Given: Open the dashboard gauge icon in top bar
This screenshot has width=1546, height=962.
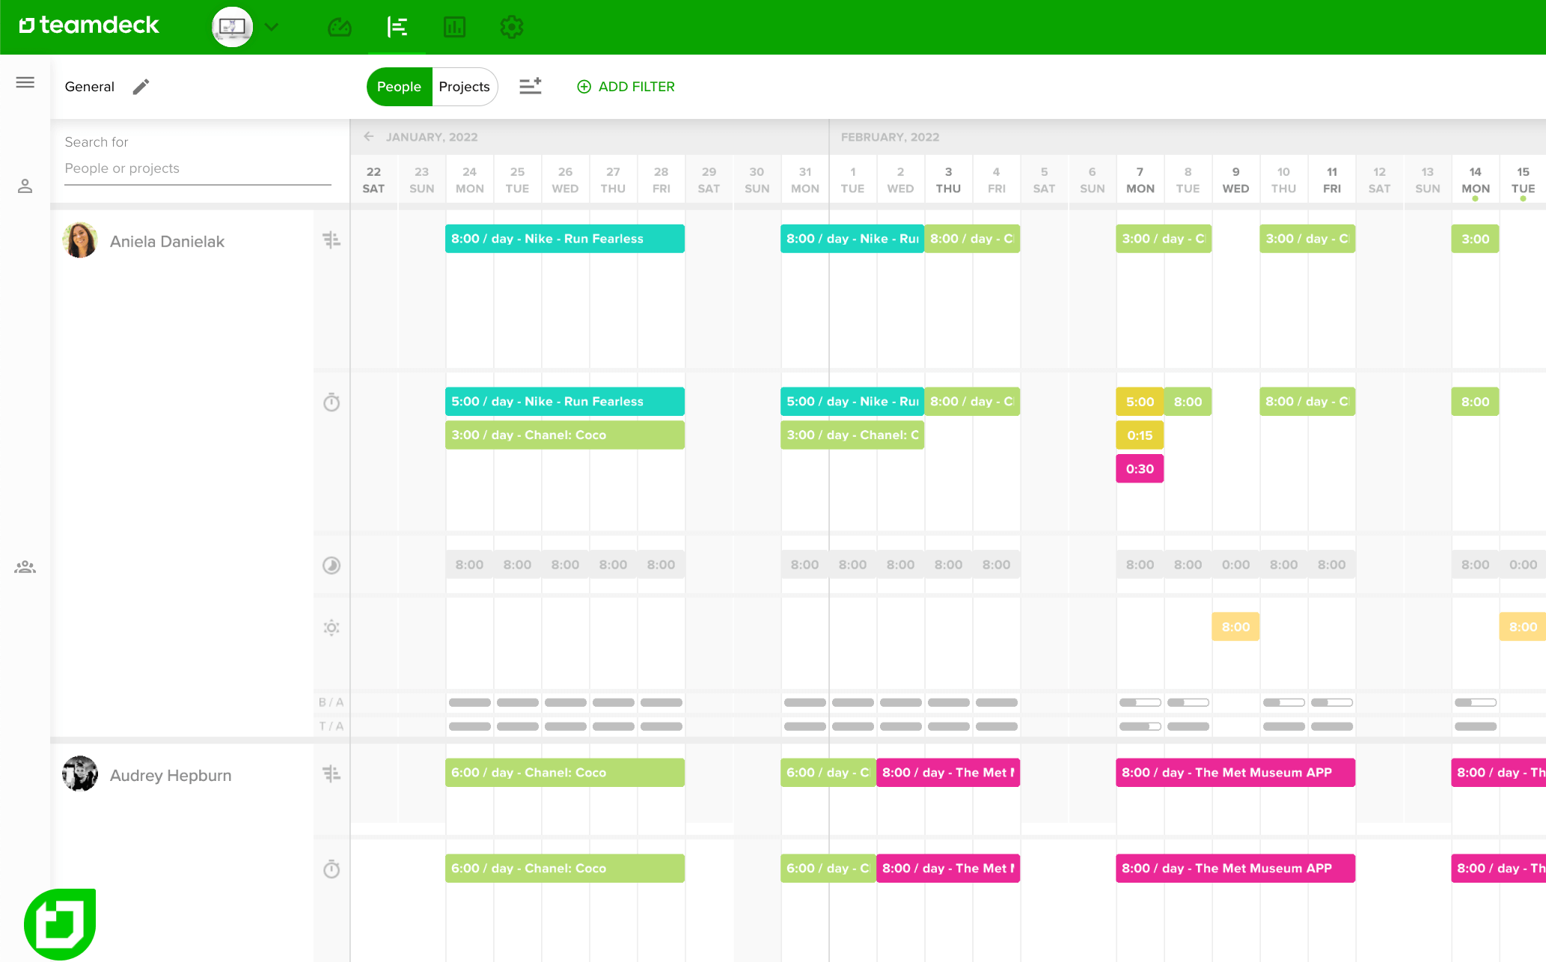Looking at the screenshot, I should [340, 28].
